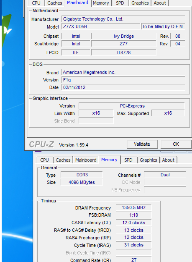Click the 'To be filled by O.E.M.' field
Screen dimensions: 192x262
click(x=163, y=26)
